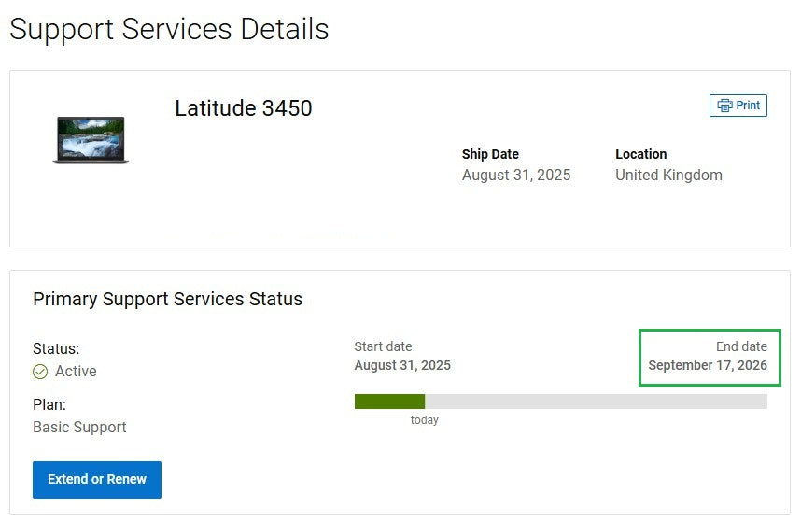Click the Plan label
This screenshot has height=522, width=801.
(49, 404)
